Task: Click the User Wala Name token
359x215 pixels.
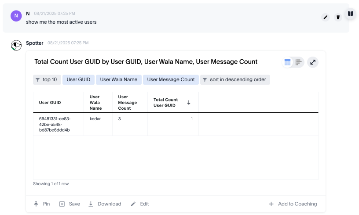Action: [x=118, y=80]
